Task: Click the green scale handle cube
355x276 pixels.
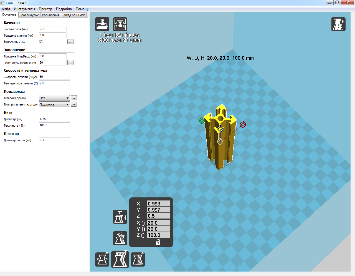Action: point(202,121)
